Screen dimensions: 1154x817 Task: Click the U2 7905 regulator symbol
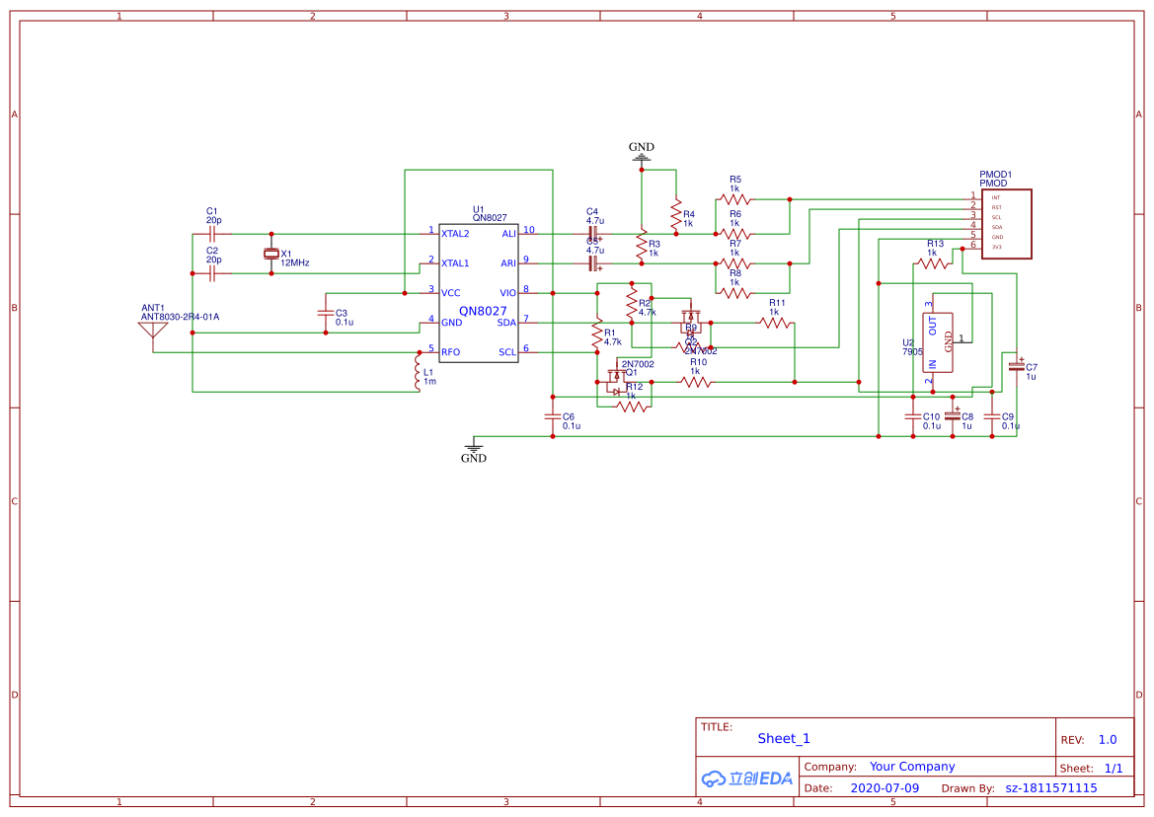point(937,342)
